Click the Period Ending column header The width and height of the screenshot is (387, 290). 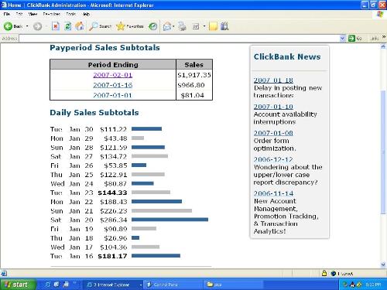[x=113, y=64]
